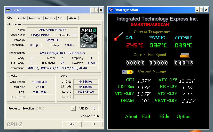Click the ATX +12V reading 12.22V
Image resolution: width=213 pixels, height=132 pixels.
[187, 81]
